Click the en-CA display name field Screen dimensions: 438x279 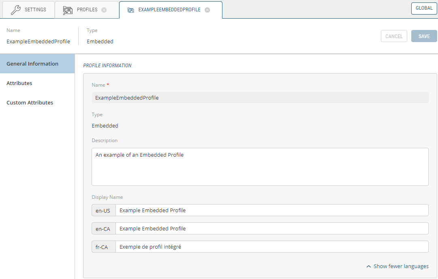[271, 229]
